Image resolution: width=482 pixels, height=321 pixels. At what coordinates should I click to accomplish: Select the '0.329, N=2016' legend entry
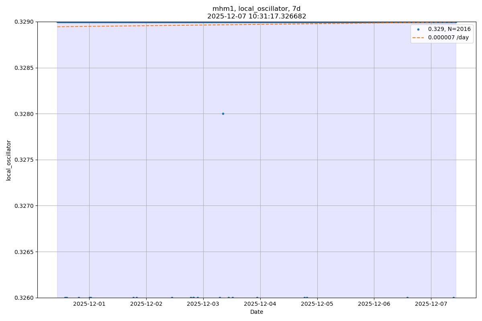[449, 29]
